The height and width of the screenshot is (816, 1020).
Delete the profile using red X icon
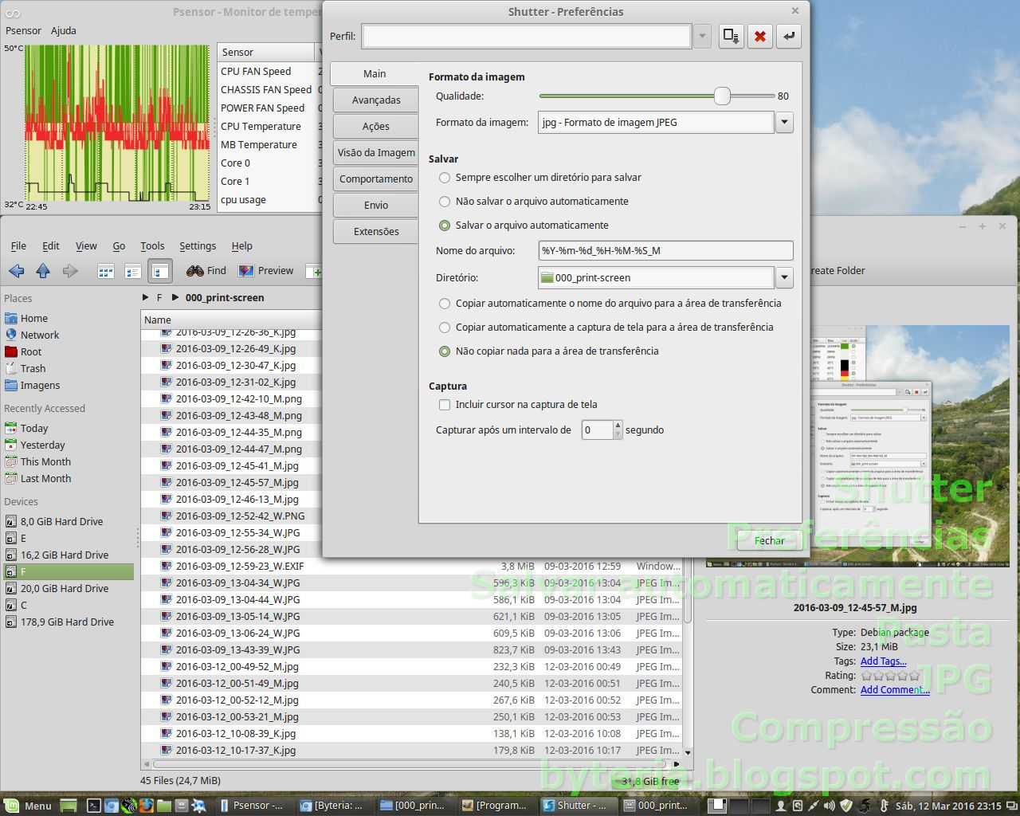click(x=759, y=36)
